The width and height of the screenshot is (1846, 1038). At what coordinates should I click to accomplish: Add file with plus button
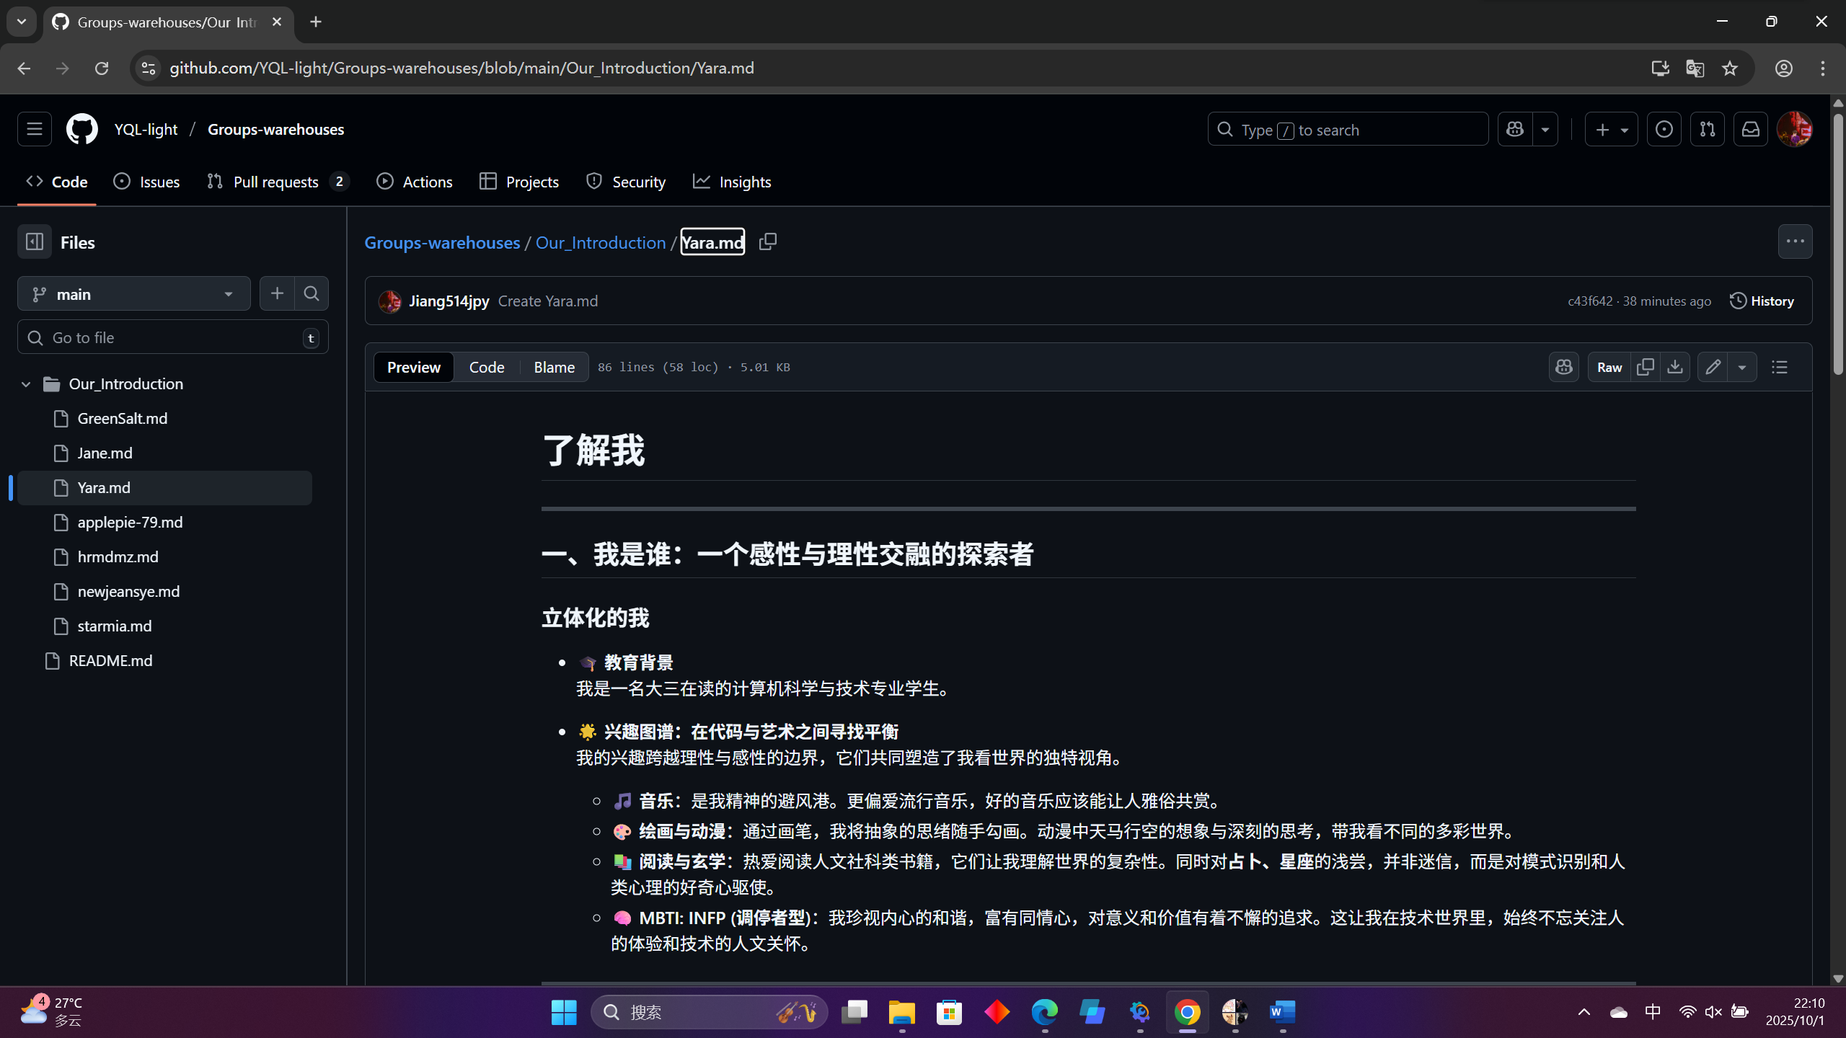277,294
